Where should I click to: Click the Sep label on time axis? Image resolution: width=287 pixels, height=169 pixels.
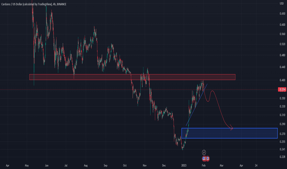[105, 166]
